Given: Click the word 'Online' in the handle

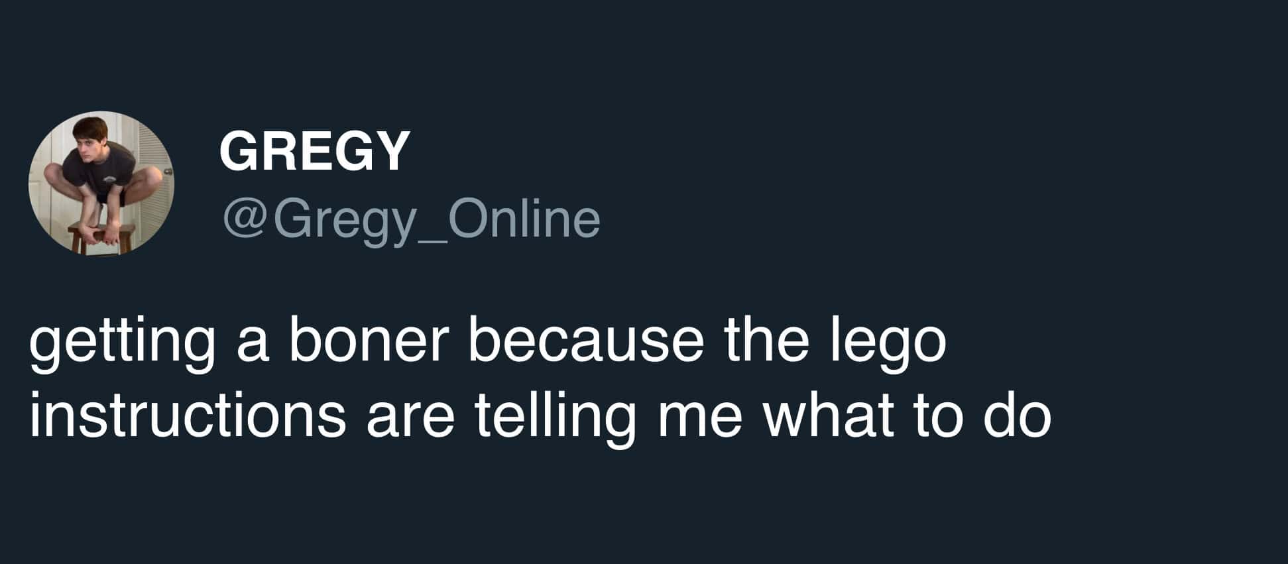Looking at the screenshot, I should (524, 219).
